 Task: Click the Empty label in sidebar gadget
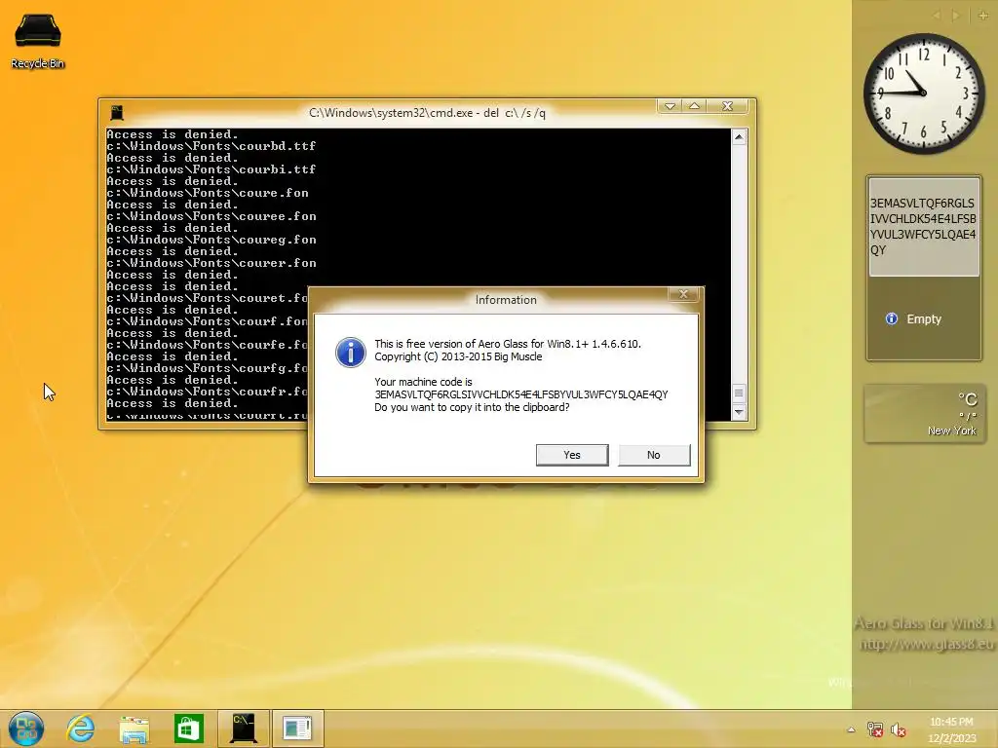click(924, 319)
